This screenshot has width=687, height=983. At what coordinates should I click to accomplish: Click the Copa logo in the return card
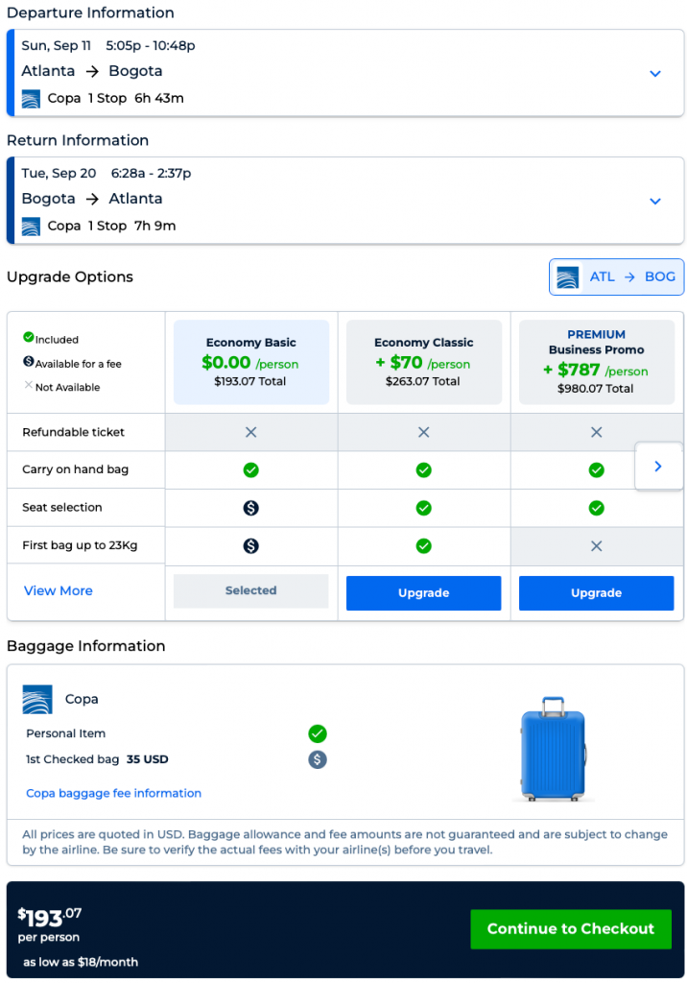32,226
